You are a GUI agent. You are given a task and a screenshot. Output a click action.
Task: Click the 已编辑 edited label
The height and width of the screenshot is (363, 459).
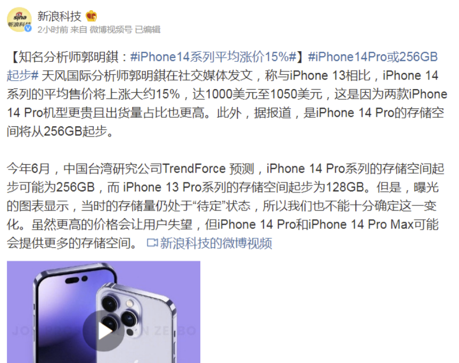147,30
